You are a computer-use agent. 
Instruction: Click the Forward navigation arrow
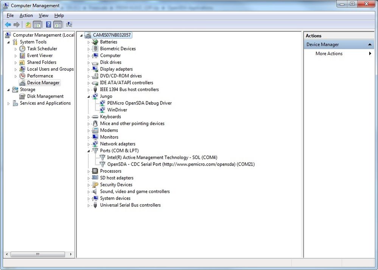[17, 25]
